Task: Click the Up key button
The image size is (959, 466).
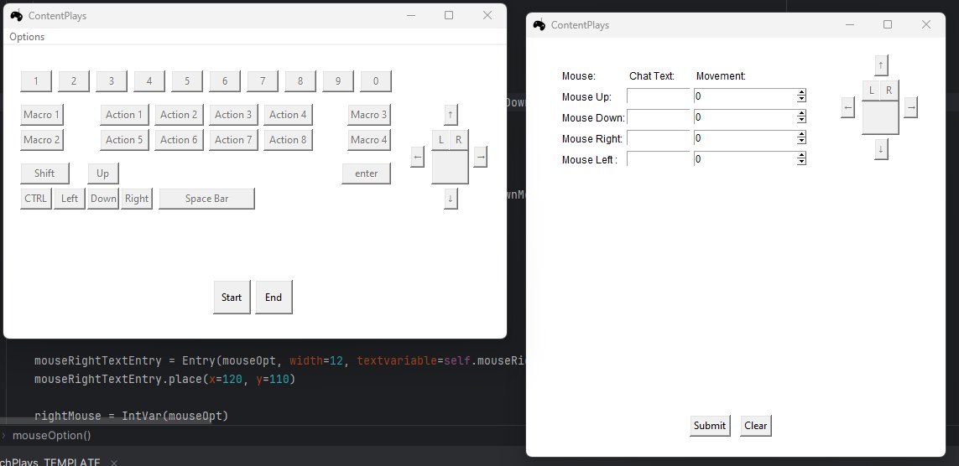Action: tap(102, 173)
